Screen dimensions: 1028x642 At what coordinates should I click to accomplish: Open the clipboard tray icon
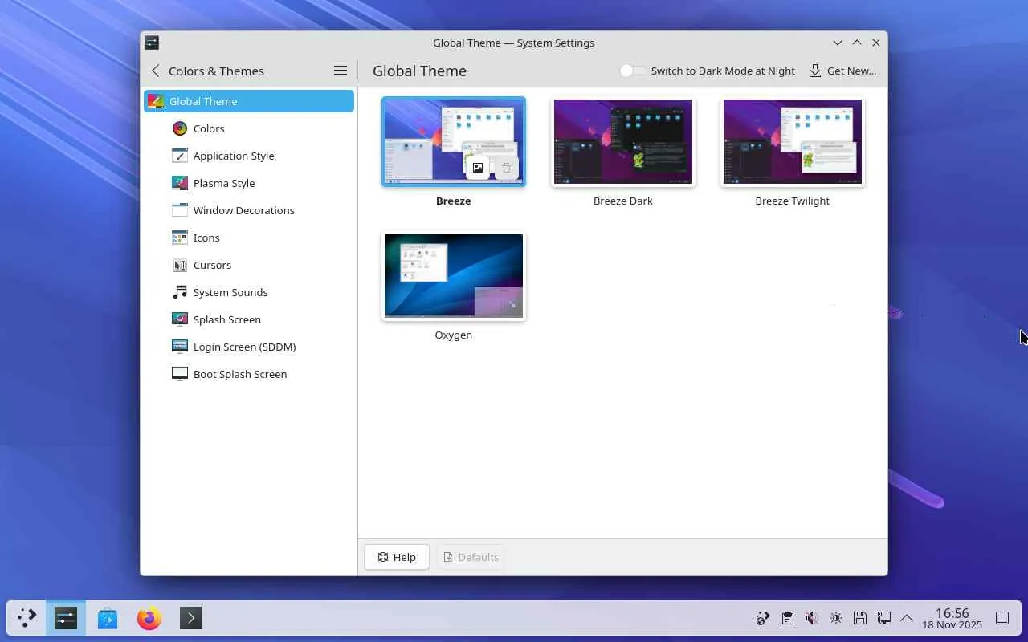click(788, 618)
